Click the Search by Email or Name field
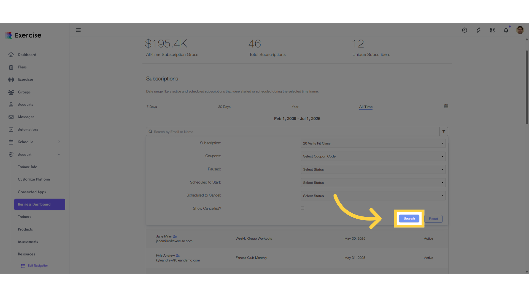 point(293,132)
